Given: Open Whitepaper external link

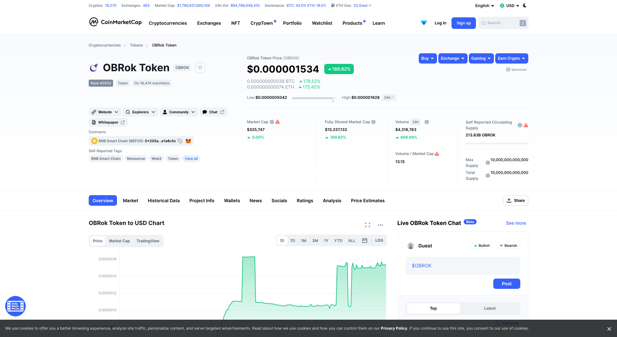Looking at the screenshot, I should 108,122.
